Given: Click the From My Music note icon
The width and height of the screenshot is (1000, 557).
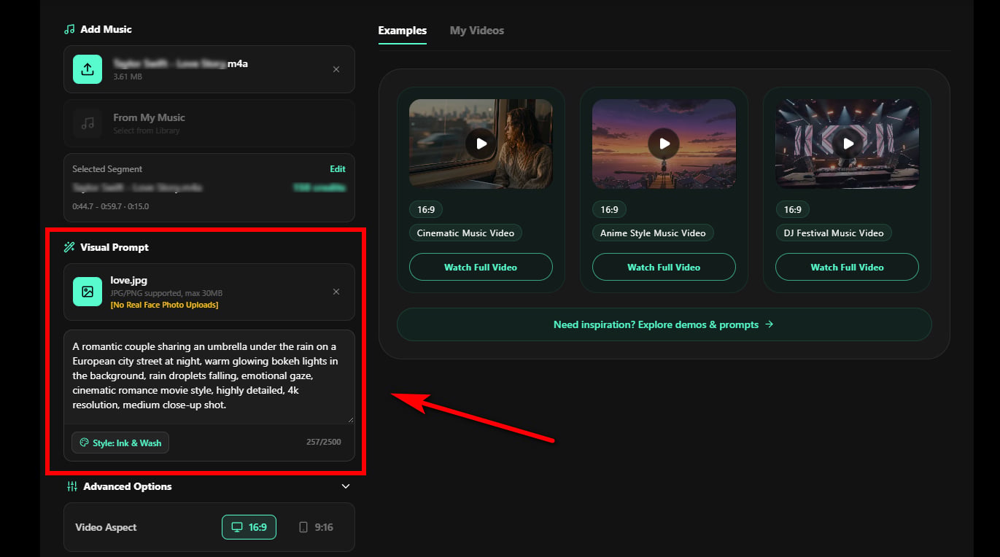Looking at the screenshot, I should [87, 123].
